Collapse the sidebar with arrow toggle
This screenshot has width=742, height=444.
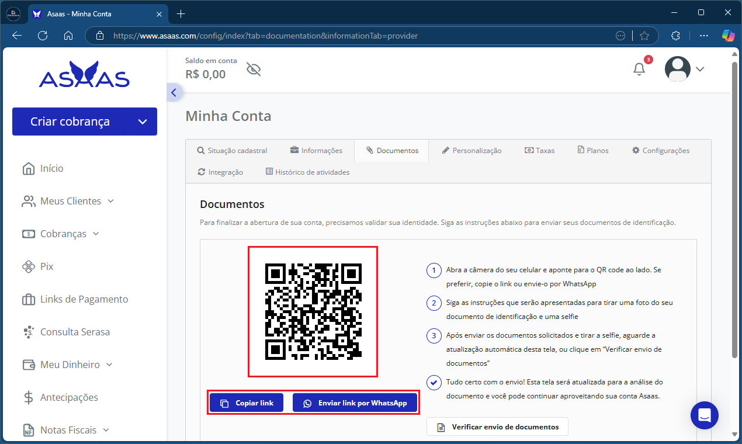[x=174, y=92]
